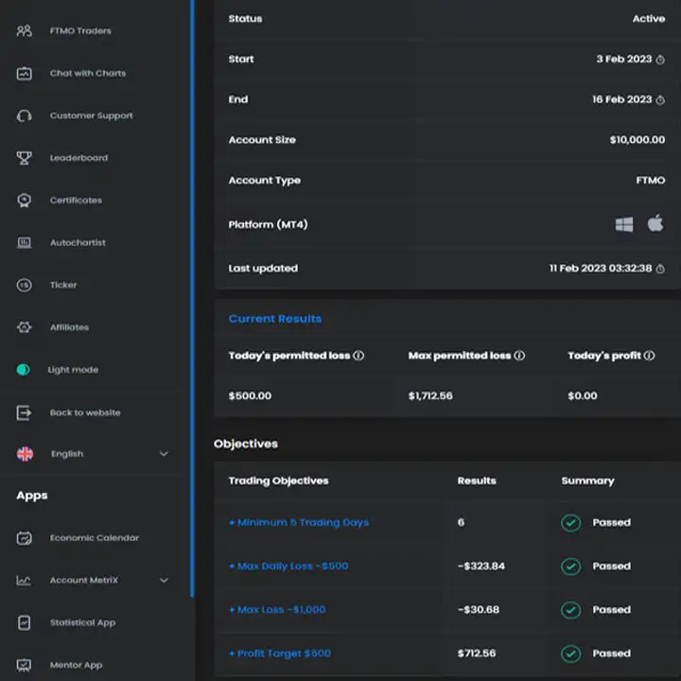Expand the Profit Target $500 objective

coord(280,654)
